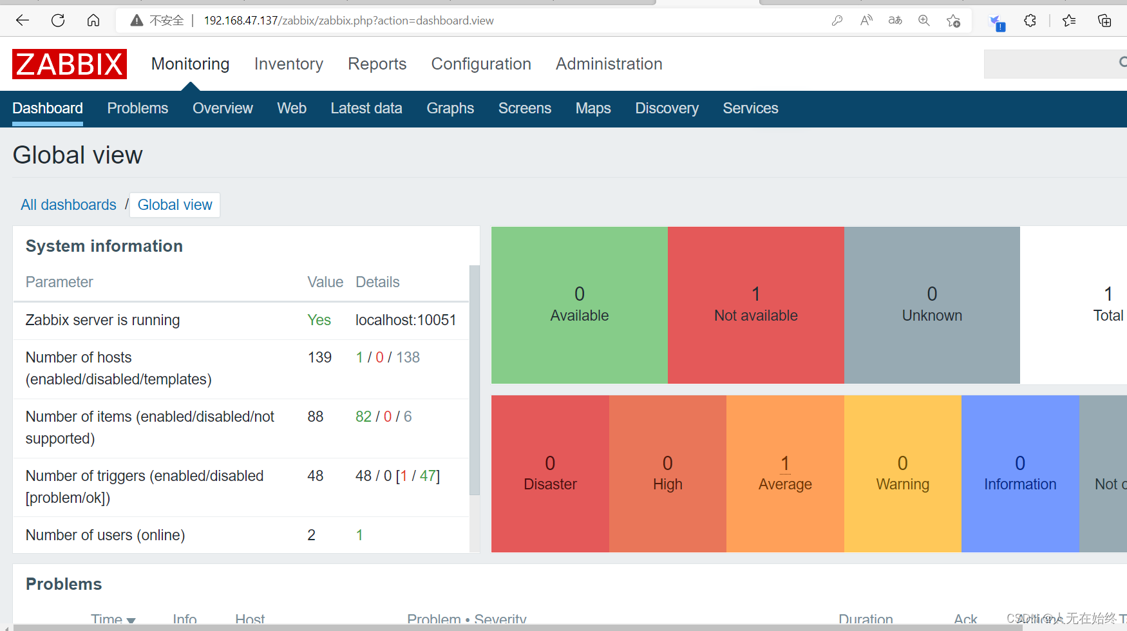Click the ZABBIX logo
Viewport: 1127px width, 631px height.
70,64
